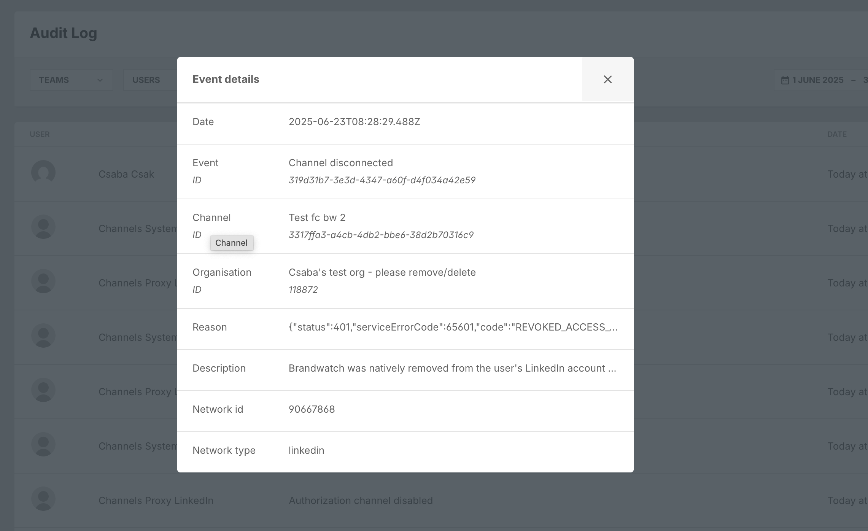Click the Reason field label
This screenshot has width=868, height=531.
(210, 327)
